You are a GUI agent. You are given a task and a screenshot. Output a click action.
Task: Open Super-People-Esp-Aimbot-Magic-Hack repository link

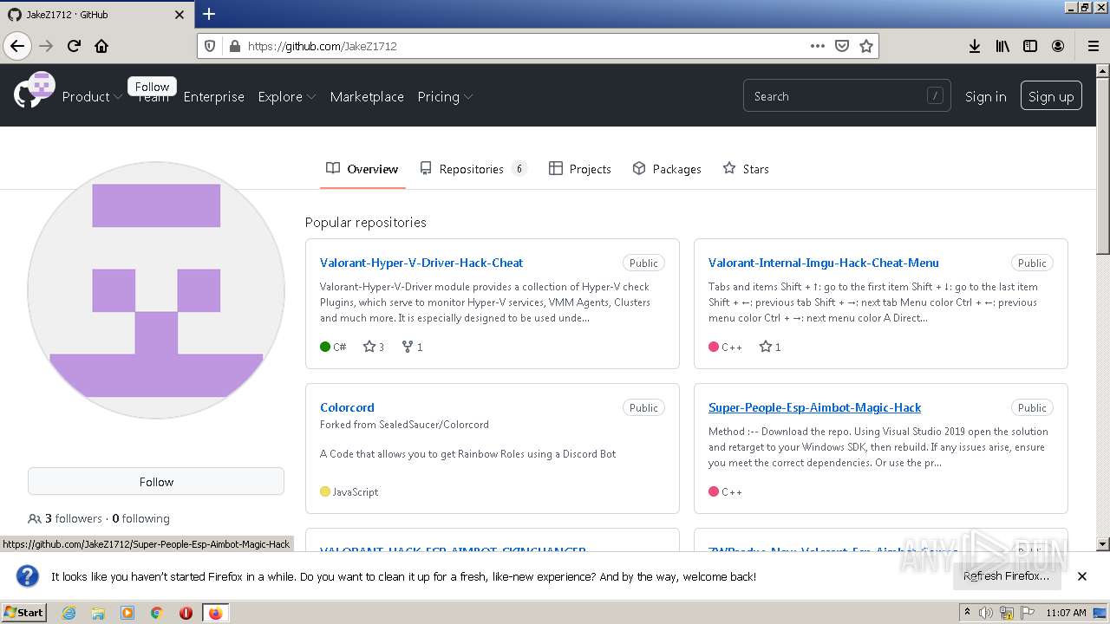[x=815, y=407]
